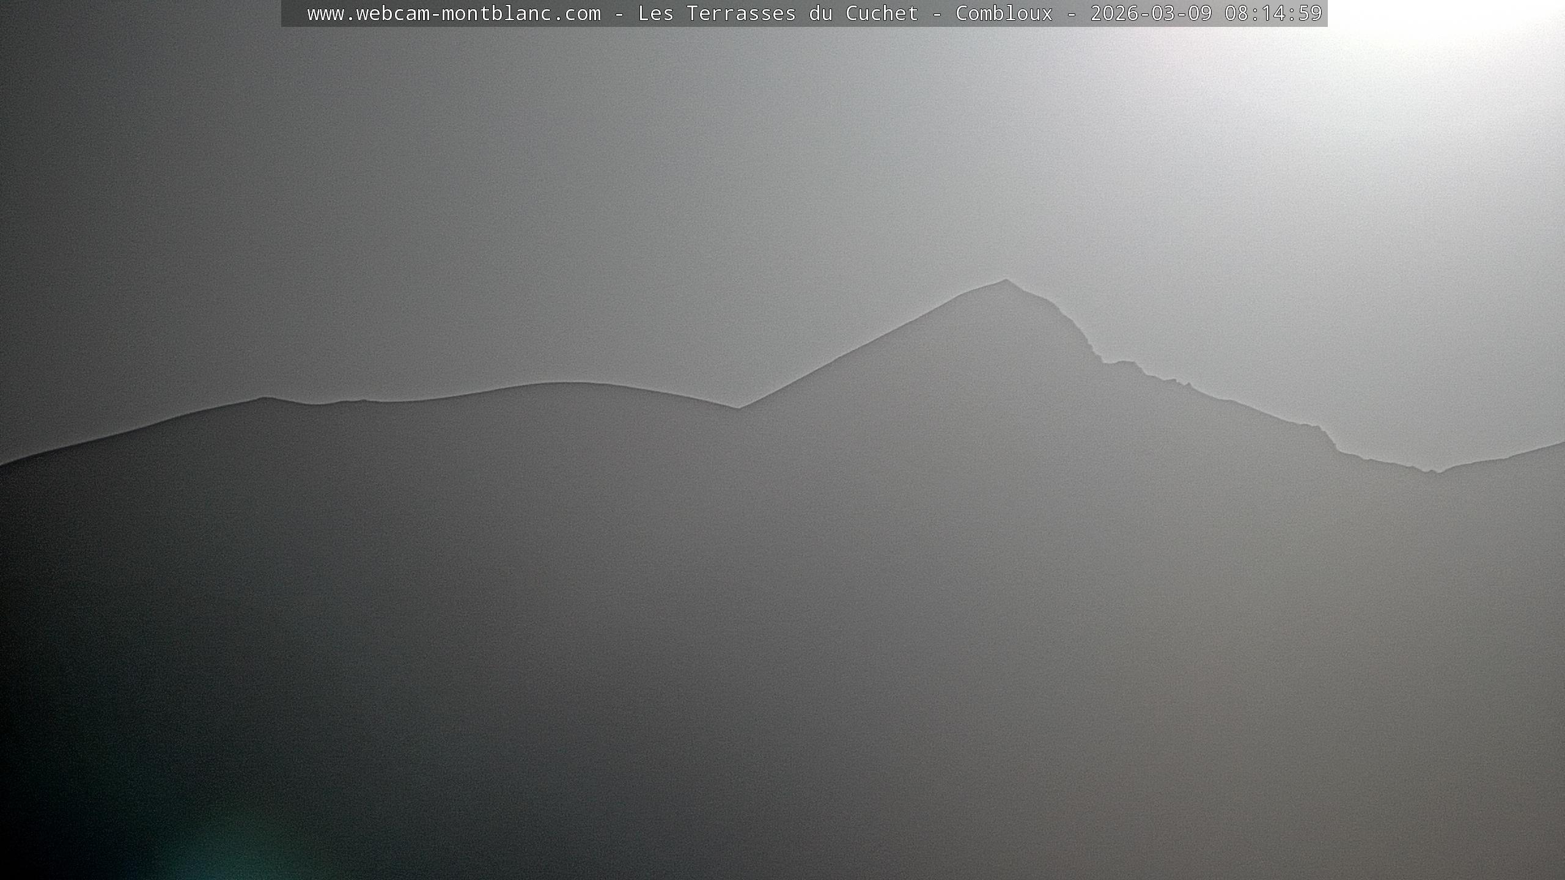
Task: Click the www.webcam-montblanc.com URL text
Action: (454, 13)
